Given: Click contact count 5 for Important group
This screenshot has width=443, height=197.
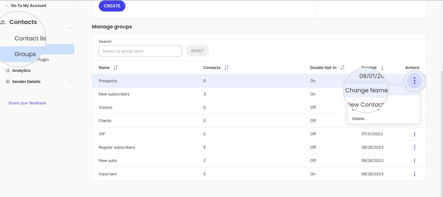Looking at the screenshot, I should pyautogui.click(x=205, y=174).
